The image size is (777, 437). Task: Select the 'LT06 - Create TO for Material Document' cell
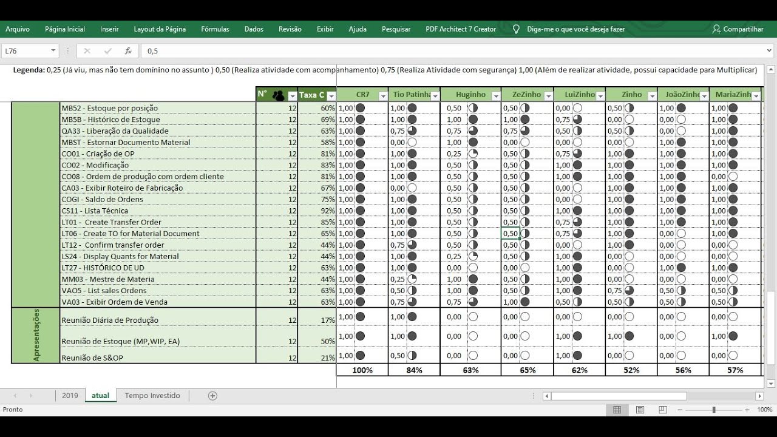(158, 234)
